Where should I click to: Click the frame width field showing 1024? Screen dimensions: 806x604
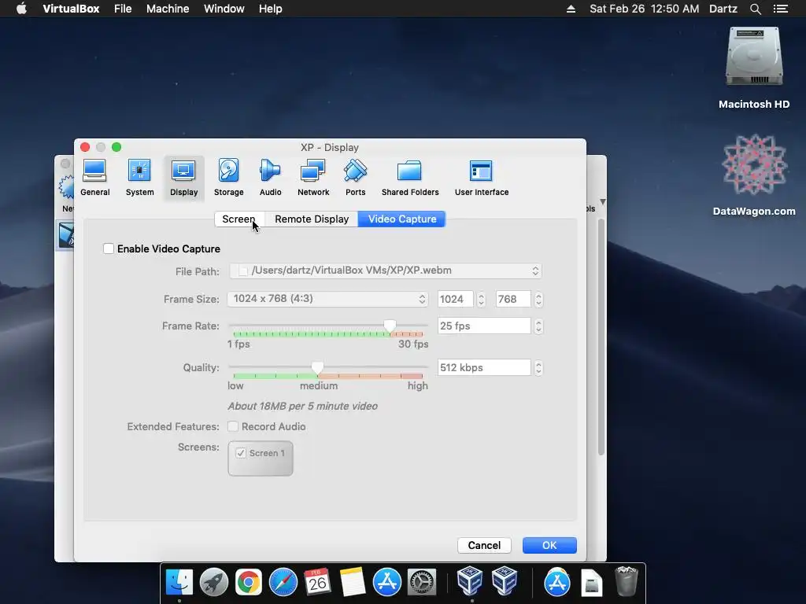point(456,300)
